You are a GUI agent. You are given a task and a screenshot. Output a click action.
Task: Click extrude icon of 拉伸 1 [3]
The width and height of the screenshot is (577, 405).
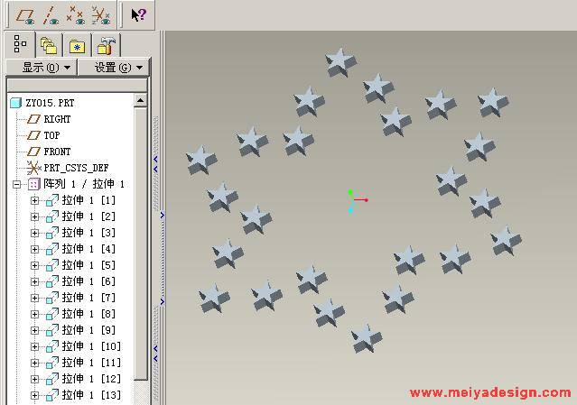[x=51, y=233]
